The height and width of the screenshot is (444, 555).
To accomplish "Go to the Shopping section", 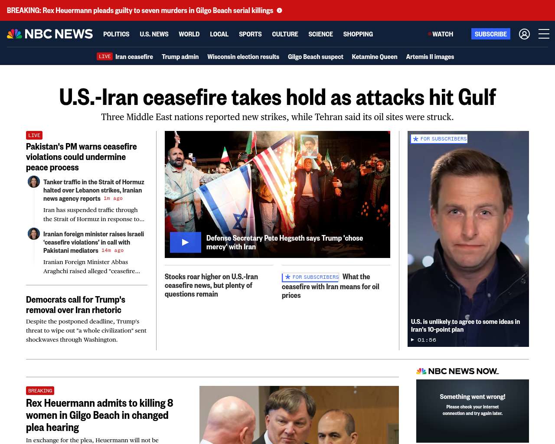I will point(358,34).
